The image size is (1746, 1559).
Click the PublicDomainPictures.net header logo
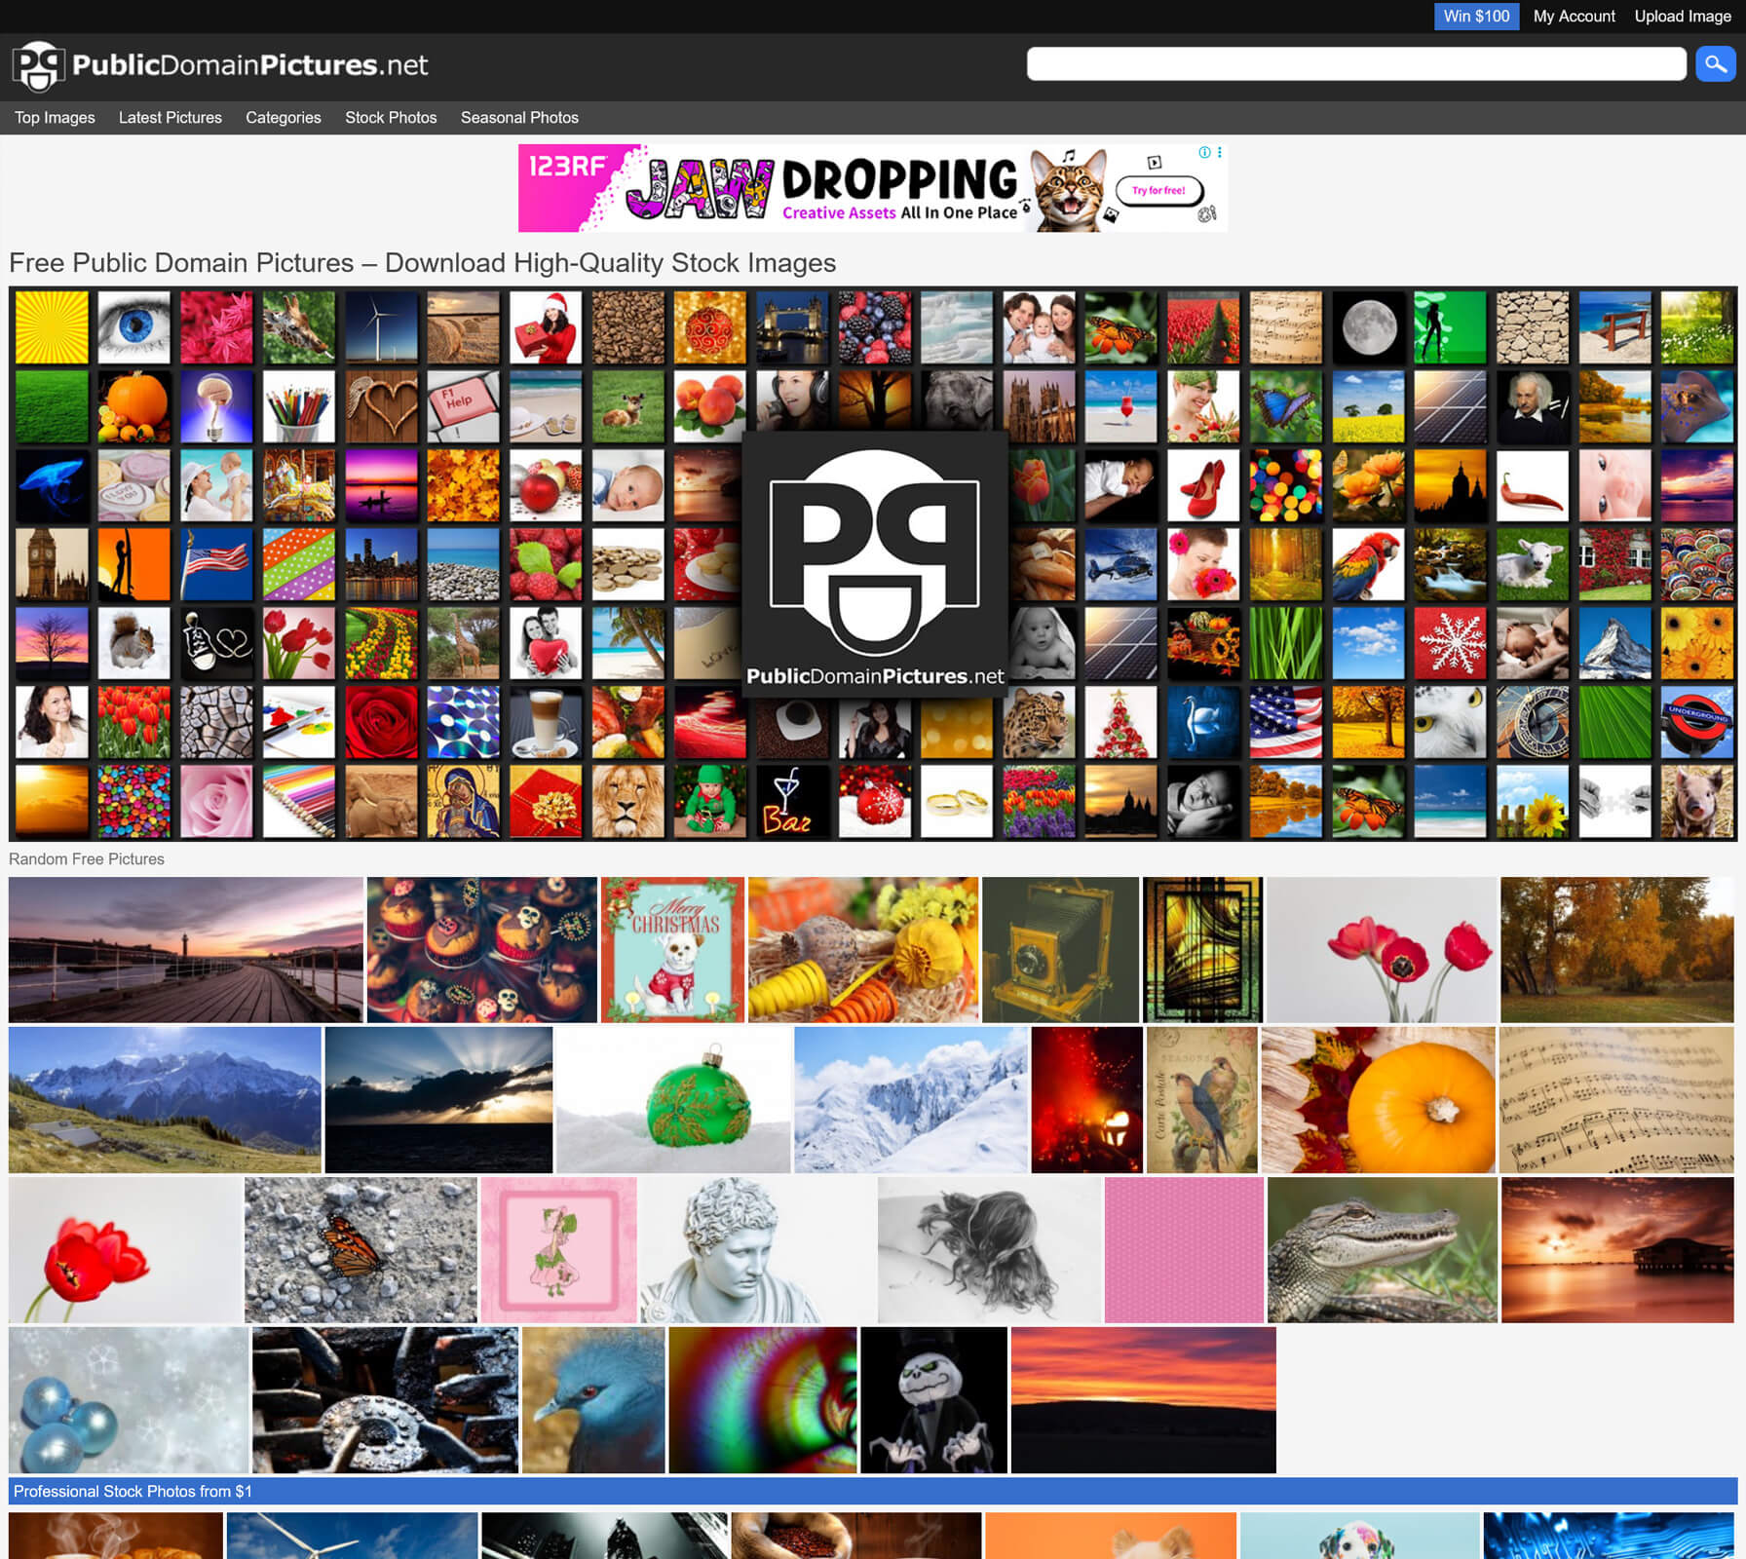[x=220, y=65]
